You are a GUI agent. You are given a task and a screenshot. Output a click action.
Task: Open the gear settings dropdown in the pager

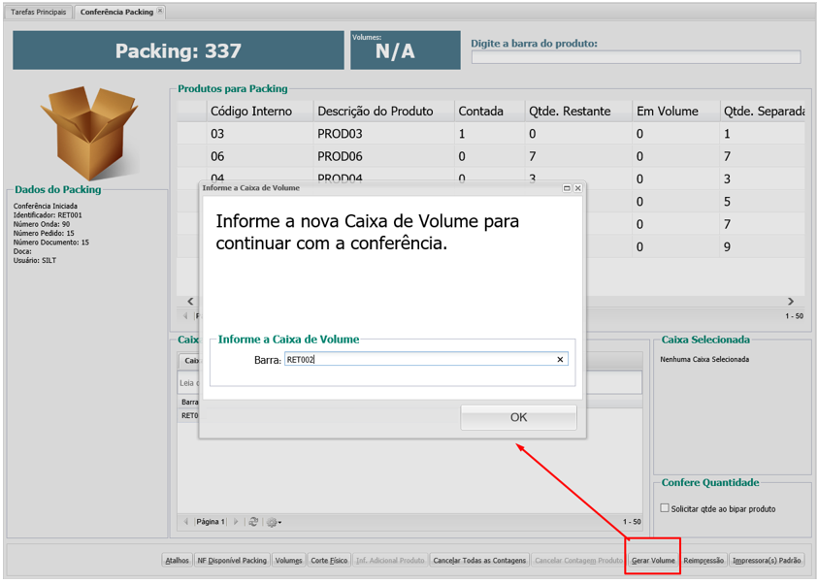click(274, 522)
